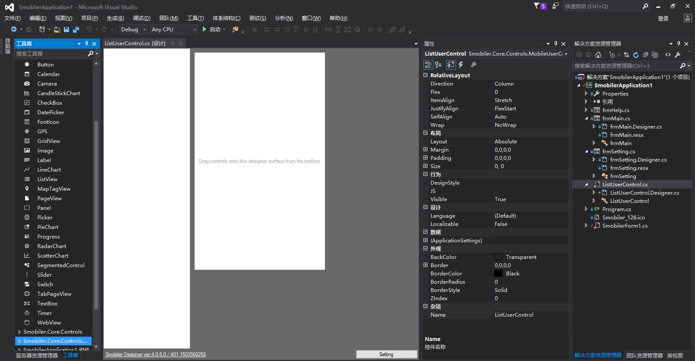Click the 登录 sign-in link
The height and width of the screenshot is (361, 695).
[663, 18]
